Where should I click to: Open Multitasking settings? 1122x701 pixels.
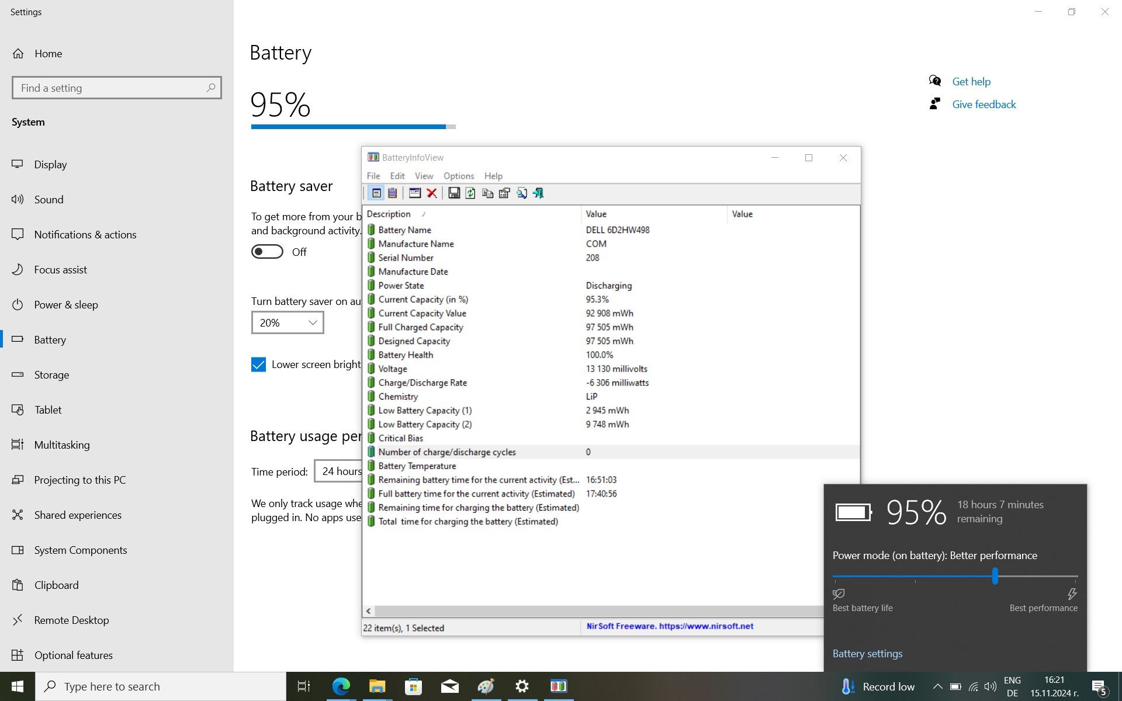117,445
